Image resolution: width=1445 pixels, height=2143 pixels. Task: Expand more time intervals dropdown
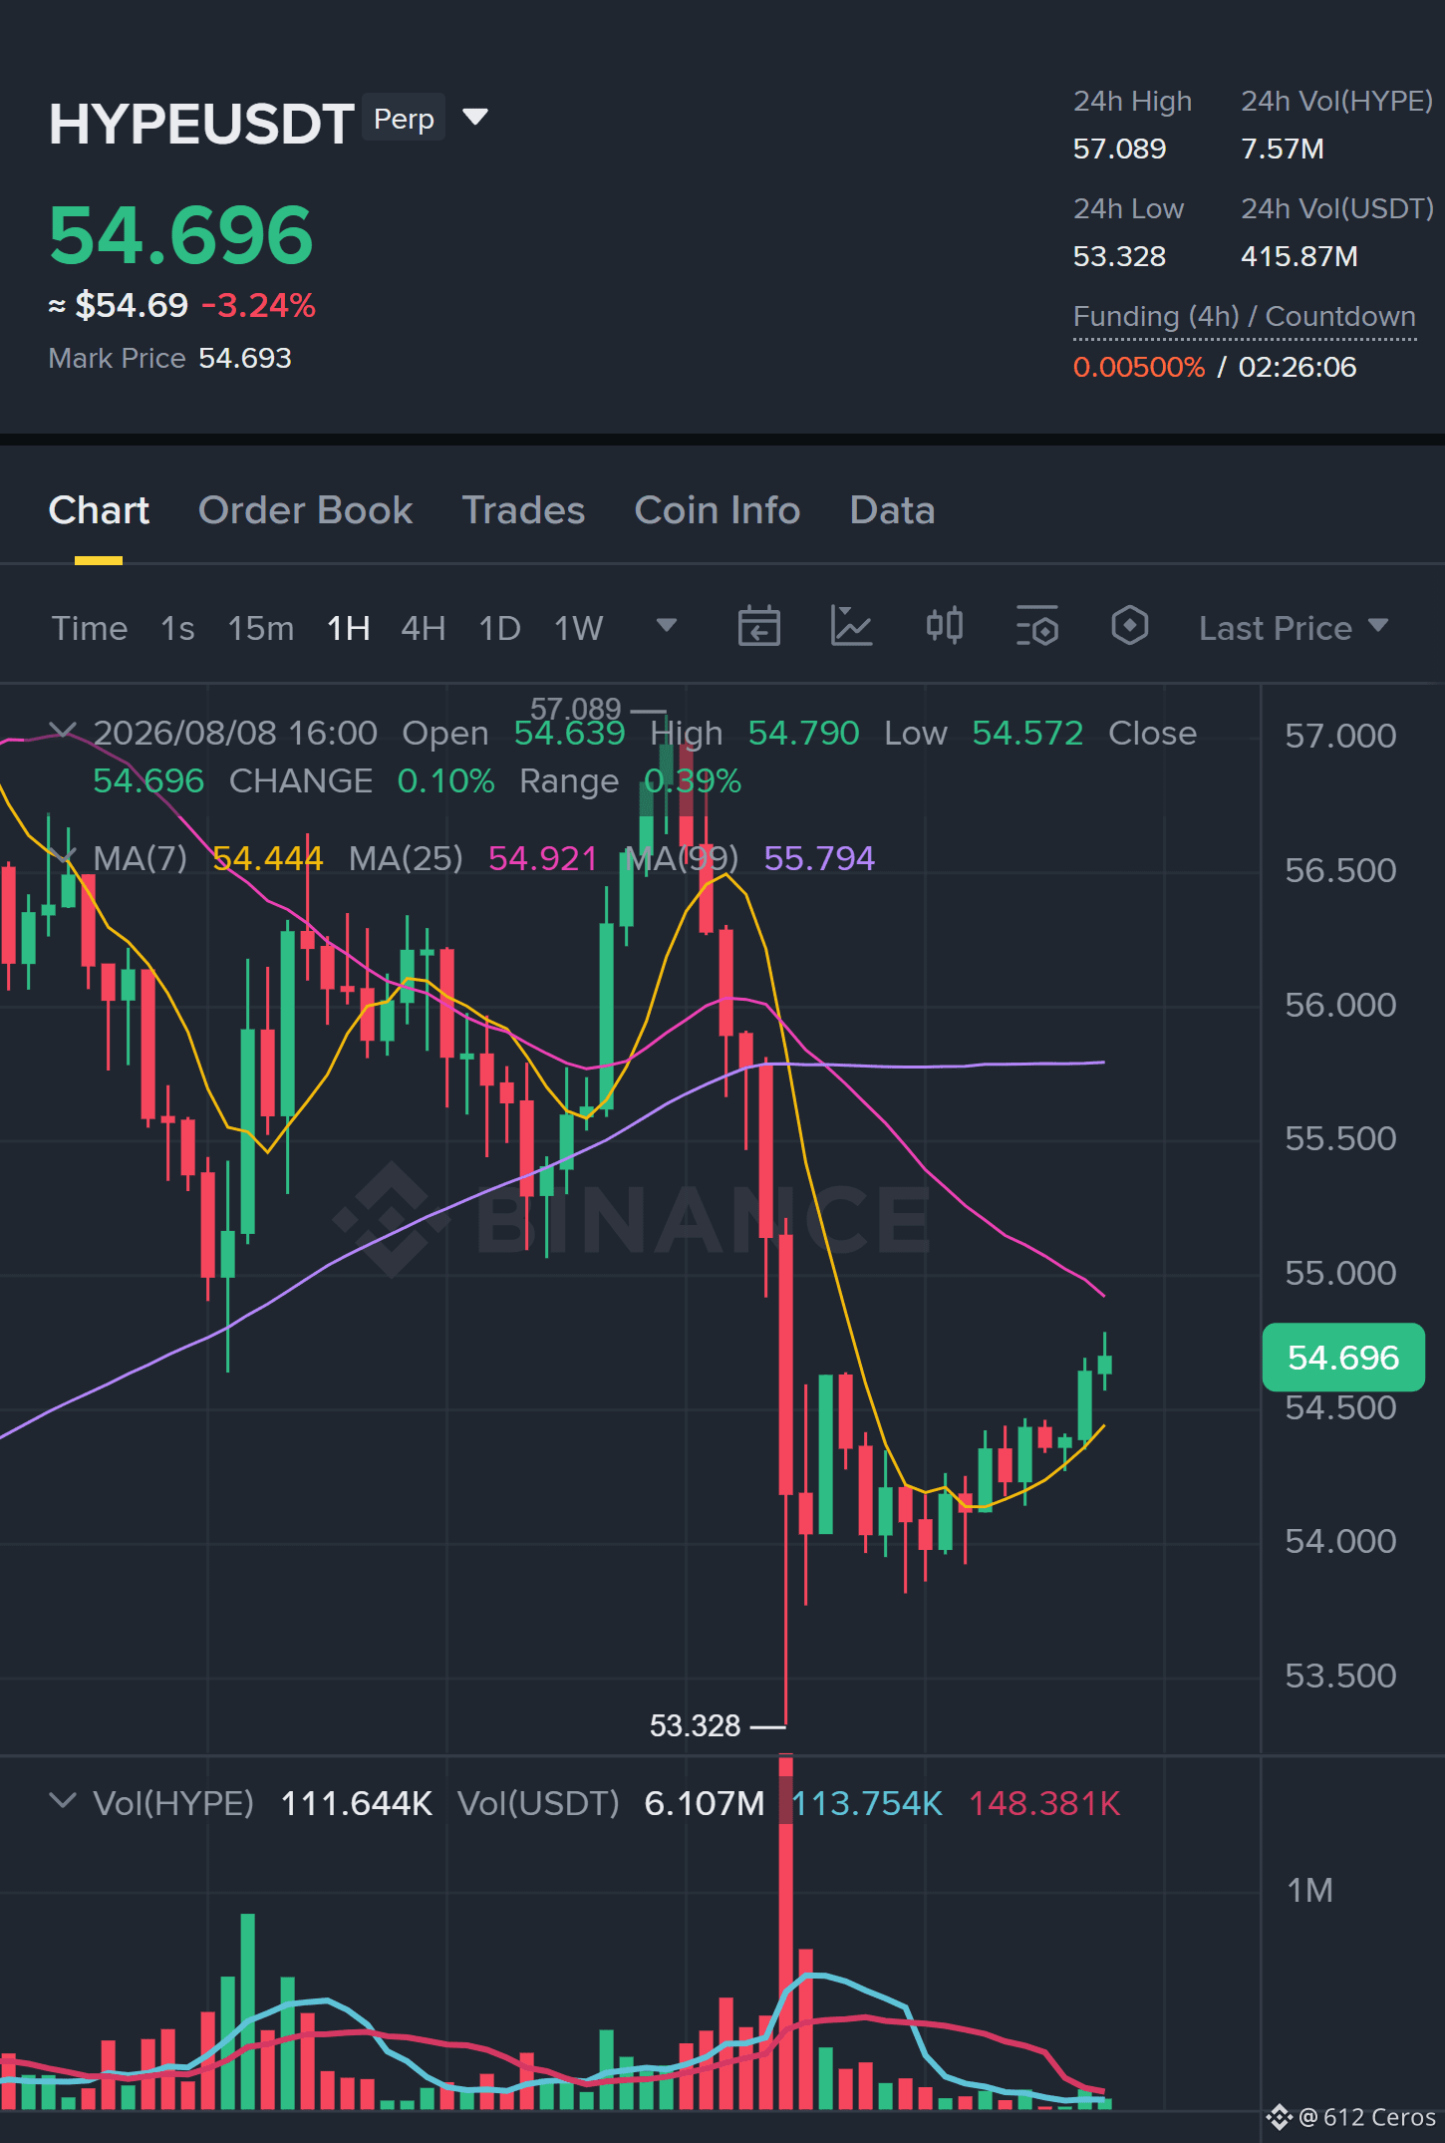click(x=667, y=626)
